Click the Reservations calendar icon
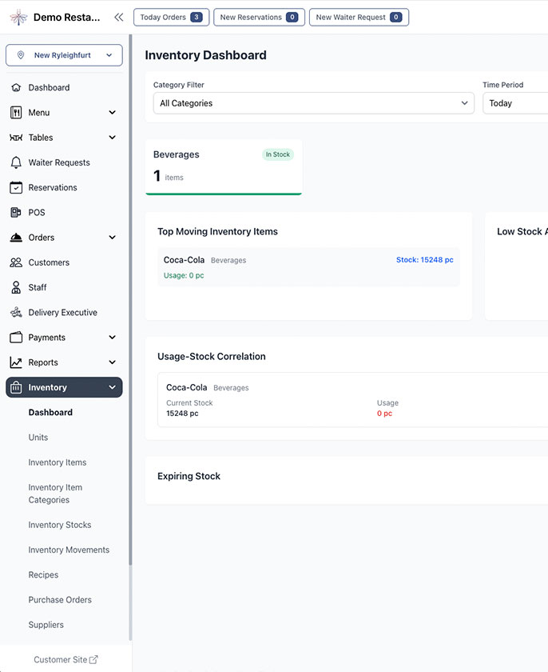The image size is (548, 672). [16, 187]
